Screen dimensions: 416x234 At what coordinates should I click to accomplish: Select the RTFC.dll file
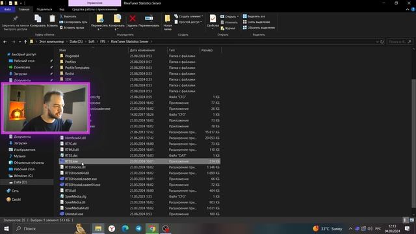point(71,144)
